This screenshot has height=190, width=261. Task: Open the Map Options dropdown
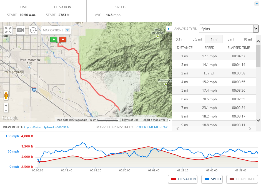point(56,30)
